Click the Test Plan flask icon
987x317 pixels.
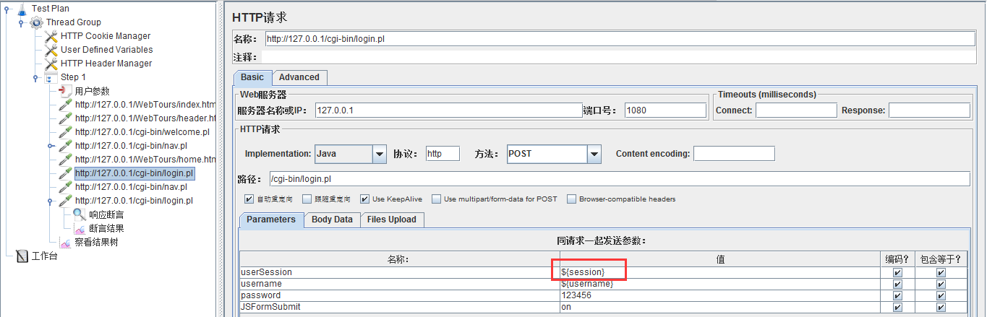coord(22,8)
